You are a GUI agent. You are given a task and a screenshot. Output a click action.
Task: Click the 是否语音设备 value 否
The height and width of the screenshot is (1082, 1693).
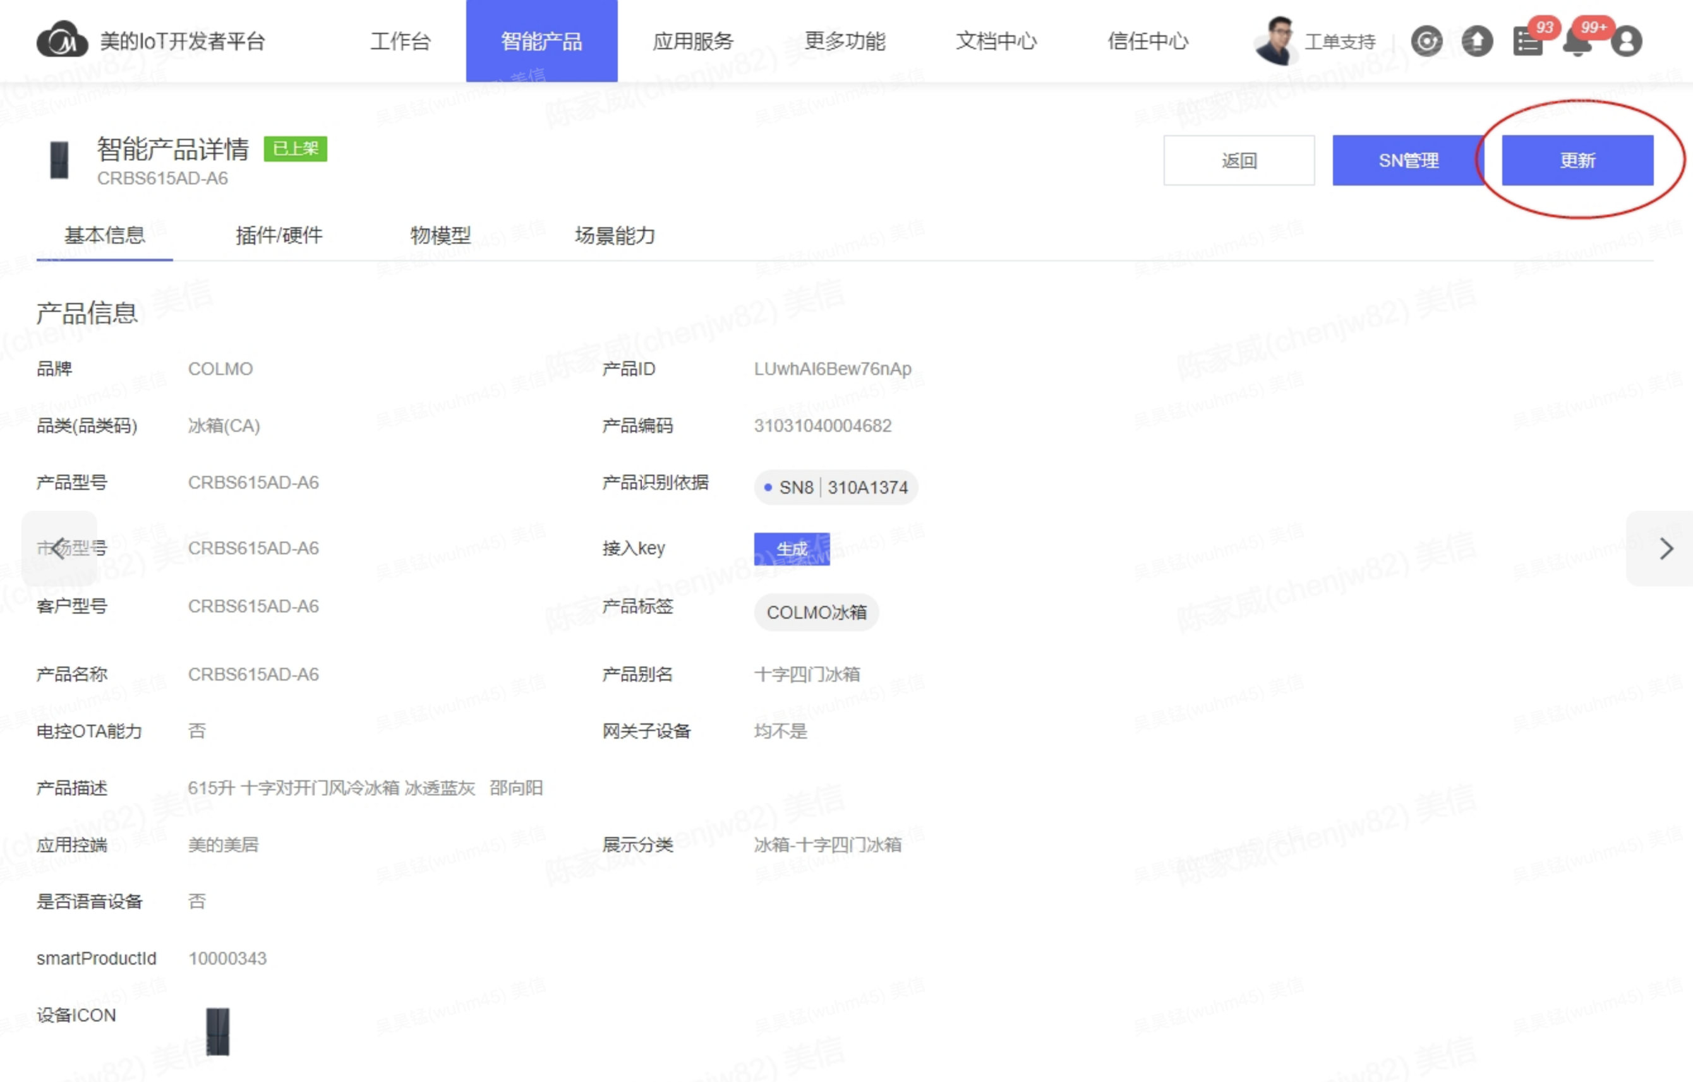(197, 901)
